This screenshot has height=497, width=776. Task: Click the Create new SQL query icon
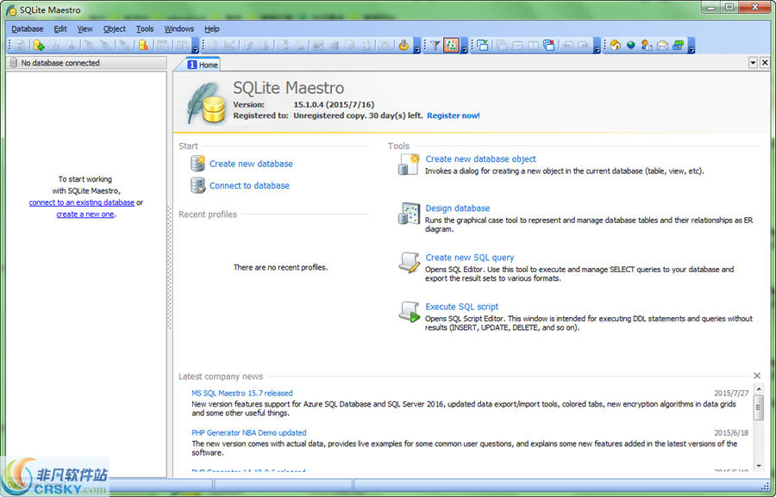point(410,262)
